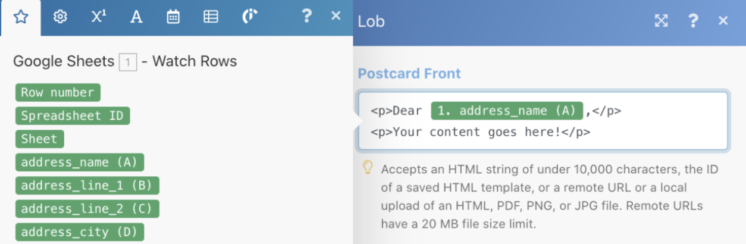Screen dimensions: 746x244
Task: Close the Lob module dialog
Action: pos(723,21)
